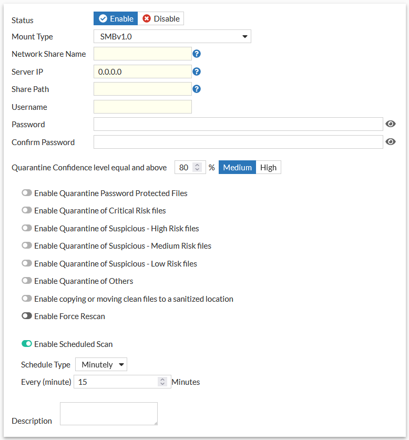Toggle Enable Quarantine Password Protected Files
The height and width of the screenshot is (440, 409).
tap(27, 193)
